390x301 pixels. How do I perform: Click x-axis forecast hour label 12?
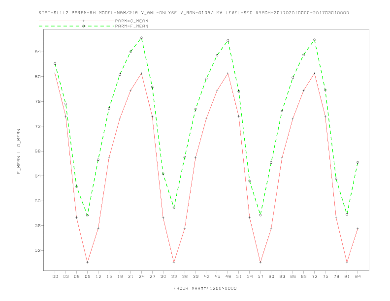(x=98, y=276)
